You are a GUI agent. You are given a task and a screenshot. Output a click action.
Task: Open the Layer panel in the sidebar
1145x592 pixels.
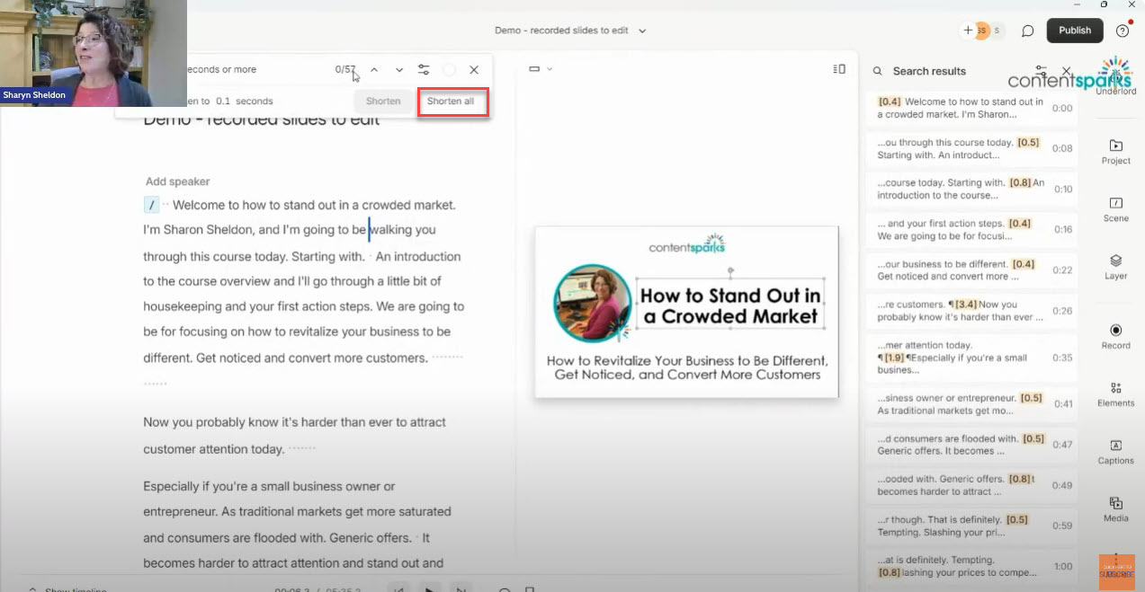(x=1115, y=267)
